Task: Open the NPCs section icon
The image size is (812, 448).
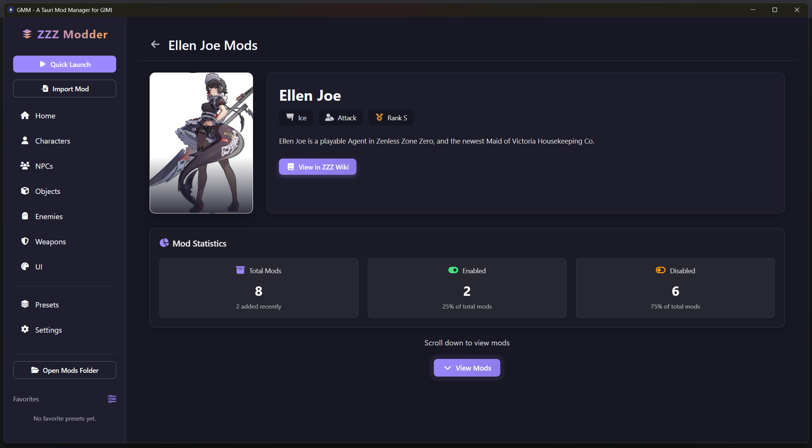Action: click(x=25, y=165)
